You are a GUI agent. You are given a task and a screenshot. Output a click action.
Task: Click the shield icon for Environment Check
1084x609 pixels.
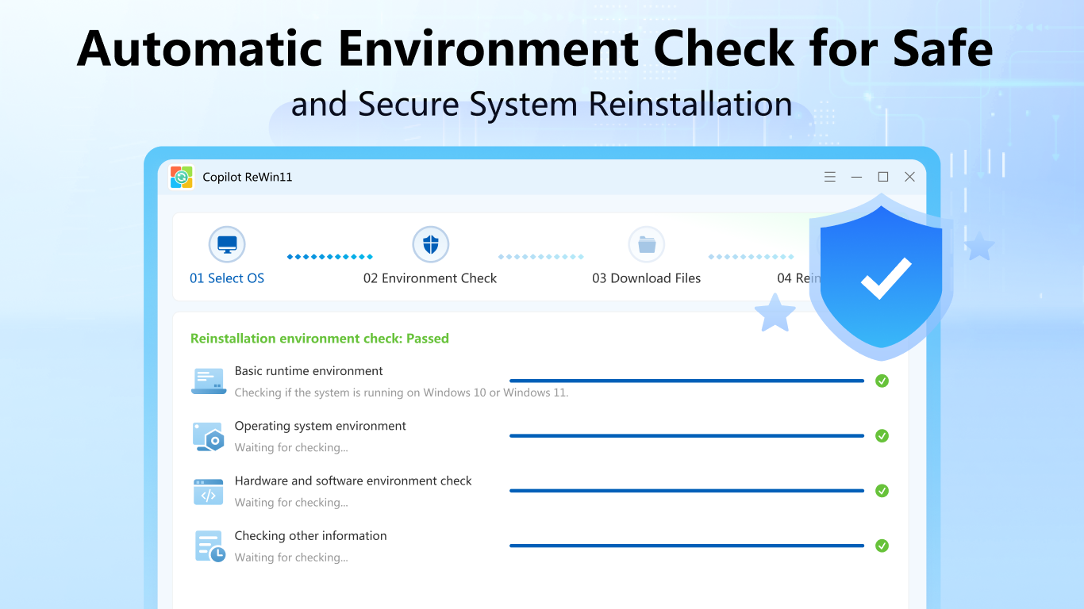431,244
